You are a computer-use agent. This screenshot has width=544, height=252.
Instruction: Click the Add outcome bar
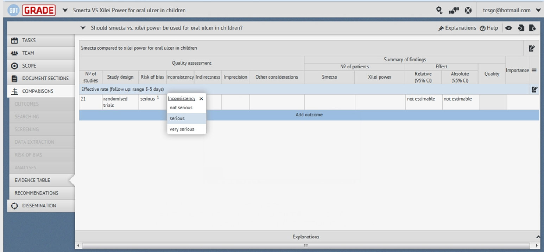[309, 115]
